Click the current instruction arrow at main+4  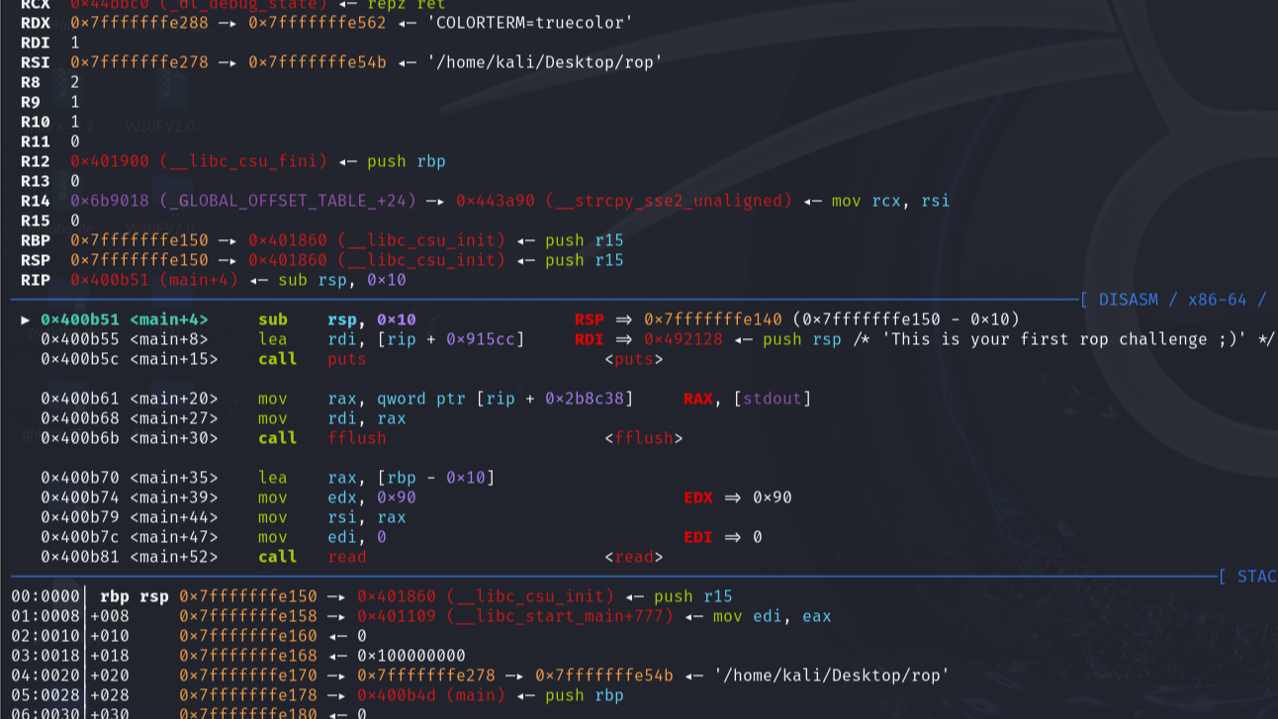26,319
